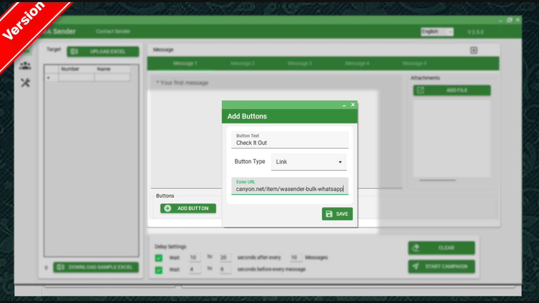Screen dimensions: 539x303
Task: Open the English language dropdown
Action: [437, 32]
